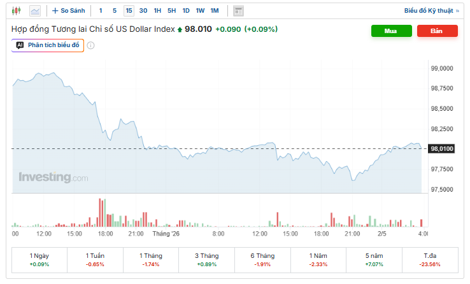Choose the 1 Ngày period

[39, 260]
